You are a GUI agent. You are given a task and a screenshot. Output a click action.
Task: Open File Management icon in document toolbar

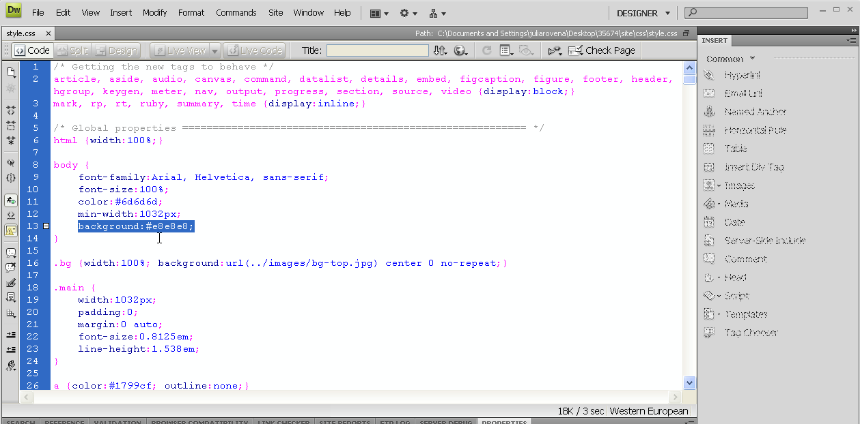pyautogui.click(x=441, y=50)
